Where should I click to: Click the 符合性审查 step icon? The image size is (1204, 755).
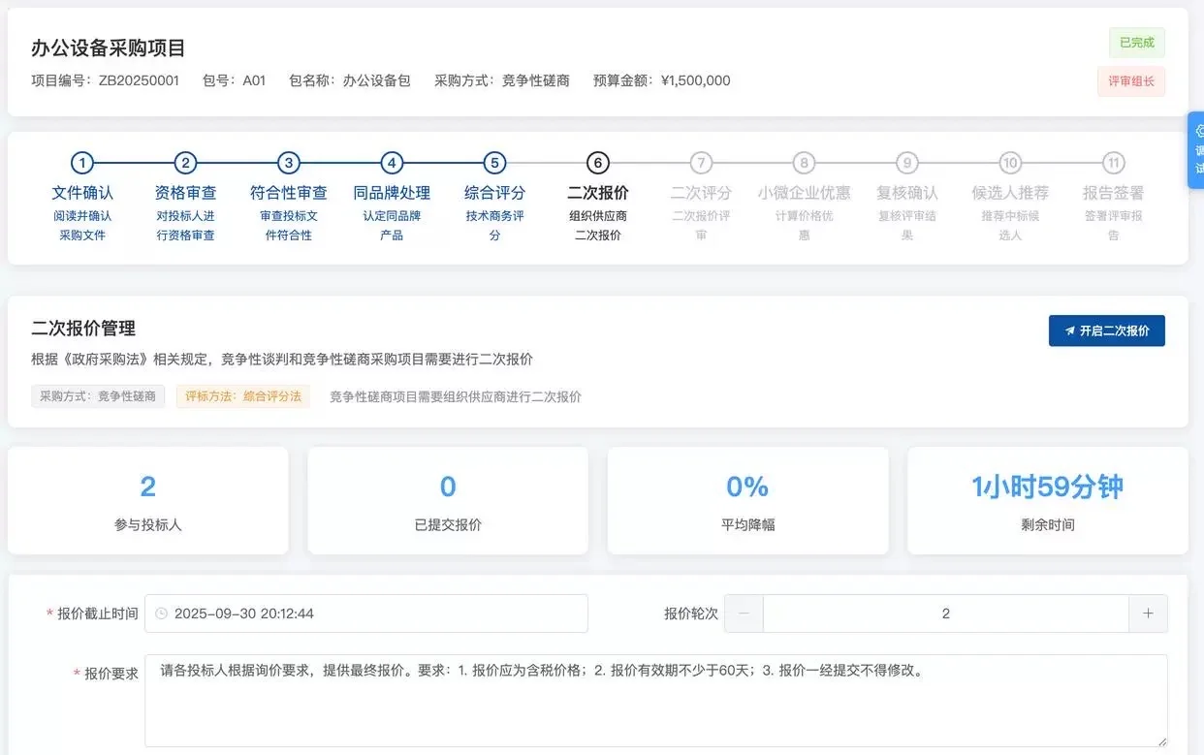[x=288, y=163]
